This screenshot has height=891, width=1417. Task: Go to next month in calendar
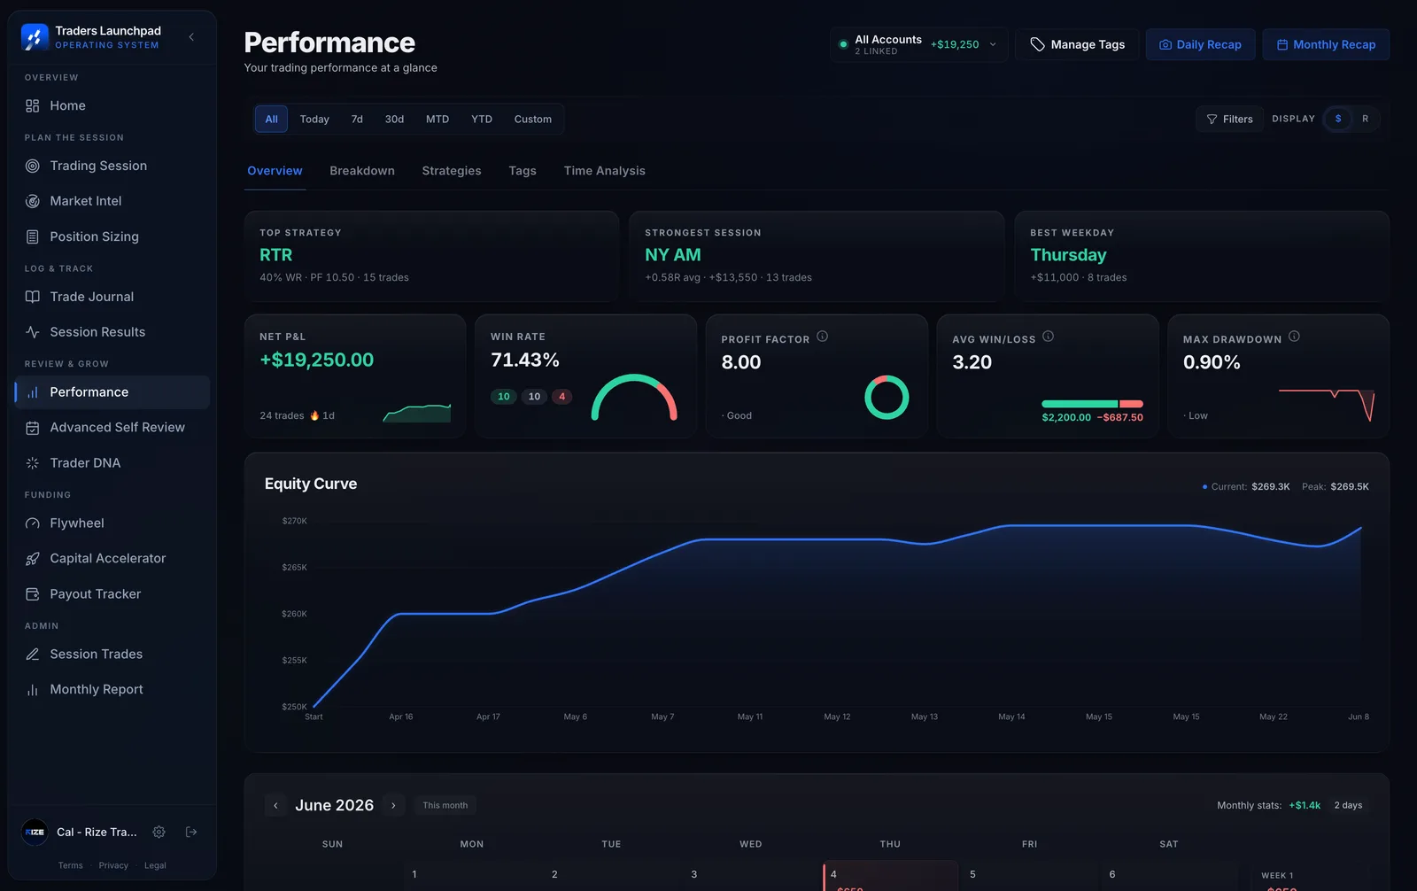coord(393,805)
